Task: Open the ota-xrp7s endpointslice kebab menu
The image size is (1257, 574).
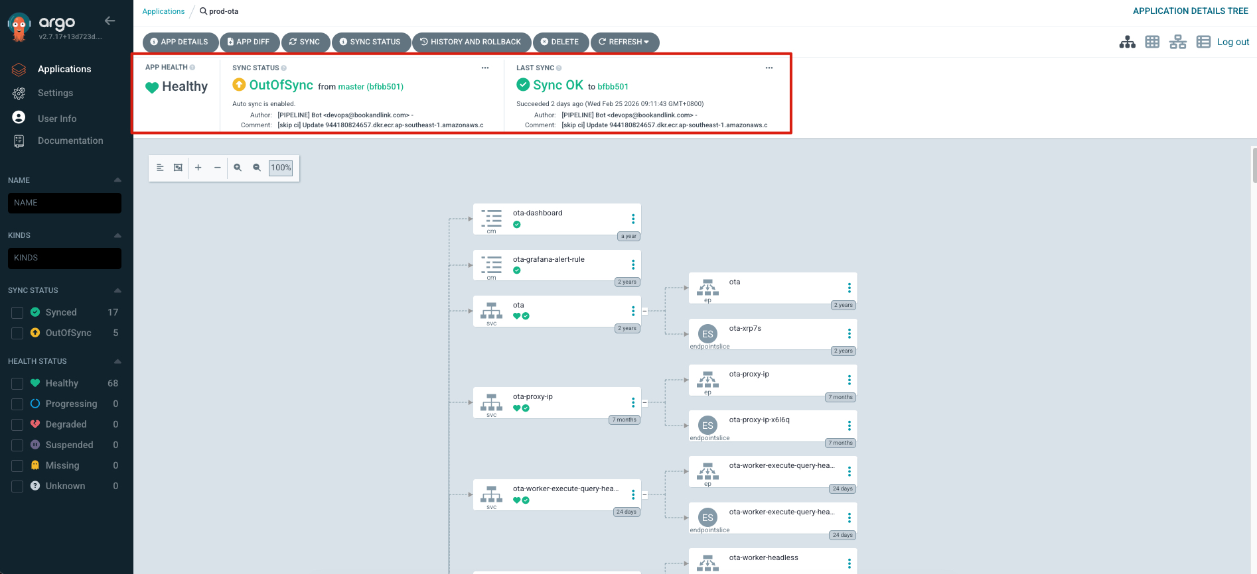Action: (849, 333)
